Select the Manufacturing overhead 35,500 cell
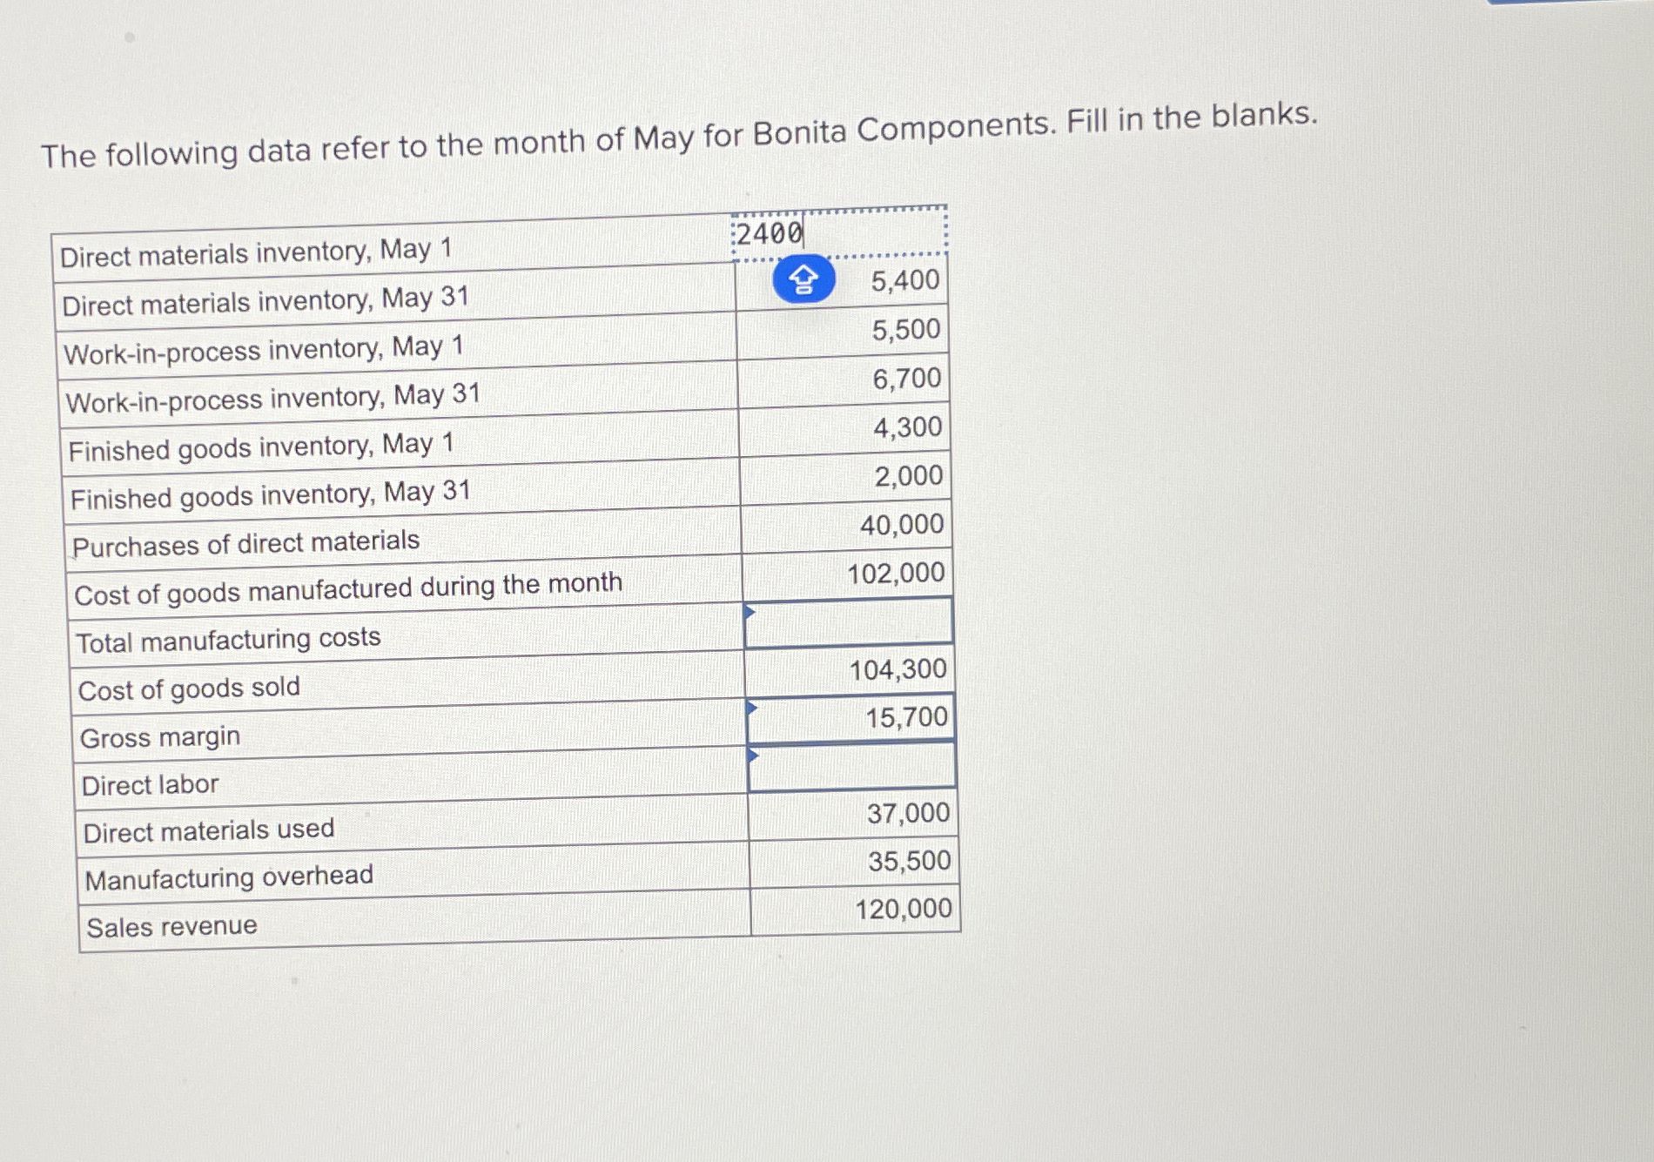 coord(909,860)
